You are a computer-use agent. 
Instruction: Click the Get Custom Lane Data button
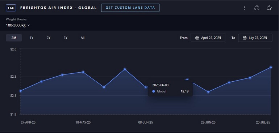[130, 8]
